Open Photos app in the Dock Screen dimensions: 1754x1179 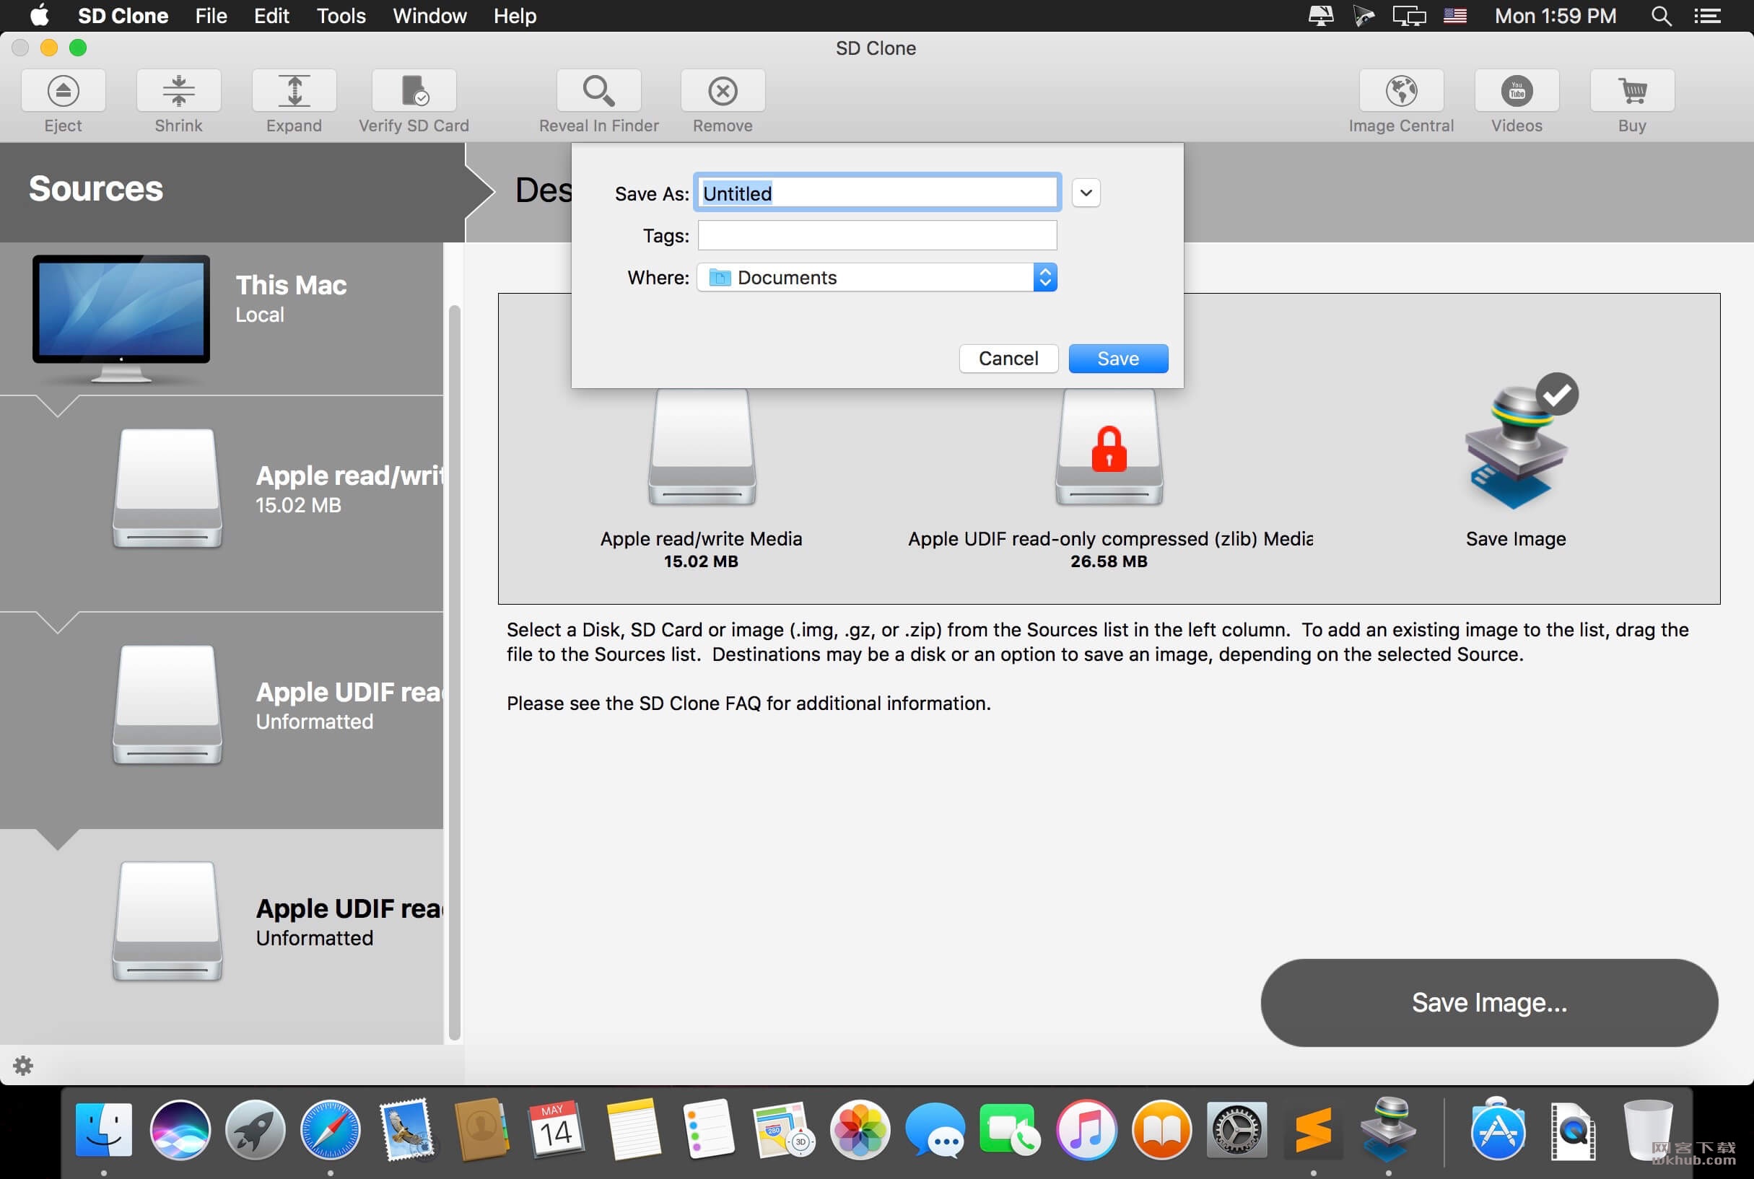pyautogui.click(x=860, y=1129)
